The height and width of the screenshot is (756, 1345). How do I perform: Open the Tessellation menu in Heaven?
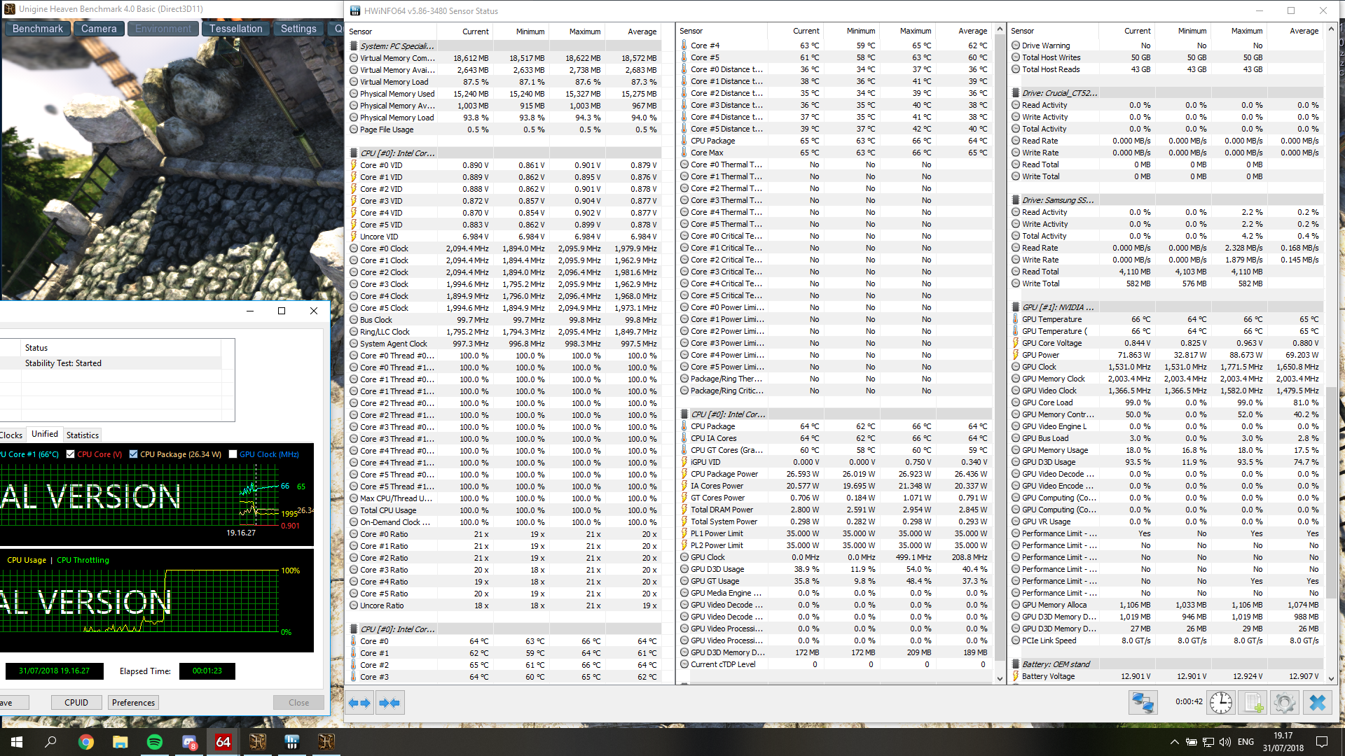[235, 29]
